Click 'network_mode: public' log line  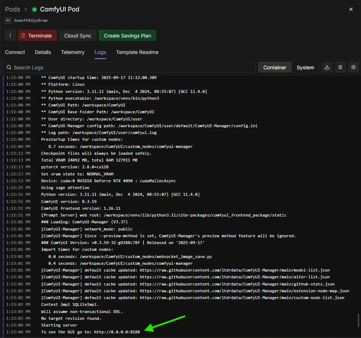point(87,229)
